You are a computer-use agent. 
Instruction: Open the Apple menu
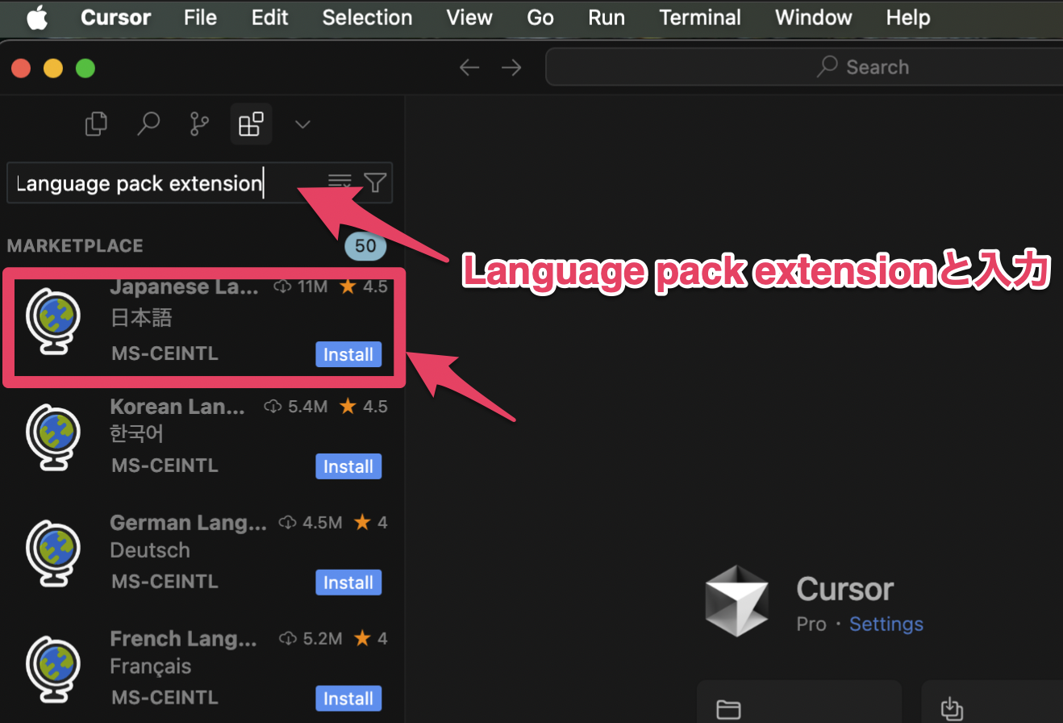(37, 18)
